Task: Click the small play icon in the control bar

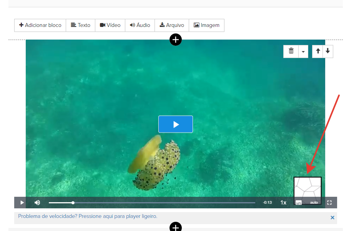Action: (x=22, y=203)
